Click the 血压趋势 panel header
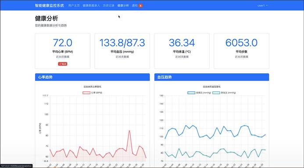The height and width of the screenshot is (168, 304). (211, 77)
